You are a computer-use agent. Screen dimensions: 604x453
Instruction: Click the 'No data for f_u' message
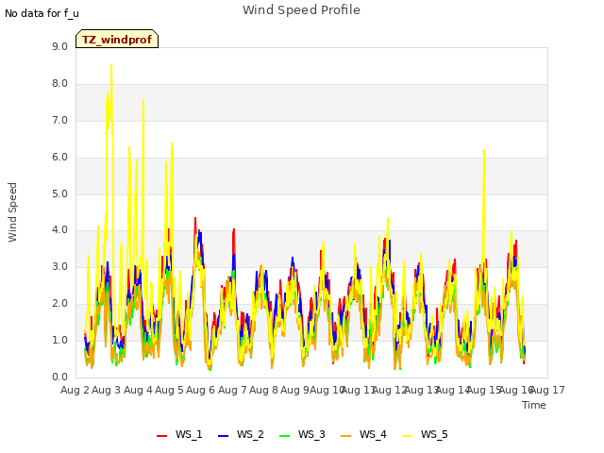[42, 13]
